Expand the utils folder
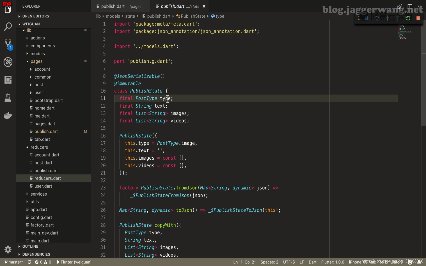Image resolution: width=426 pixels, height=266 pixels. 53,202
